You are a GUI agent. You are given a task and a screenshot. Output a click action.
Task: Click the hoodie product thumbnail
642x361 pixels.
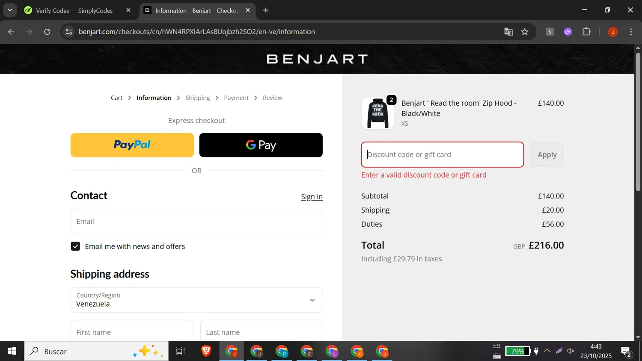[378, 113]
